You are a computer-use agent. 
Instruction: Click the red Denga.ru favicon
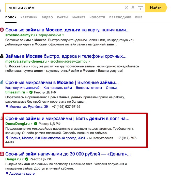coord(2,154)
